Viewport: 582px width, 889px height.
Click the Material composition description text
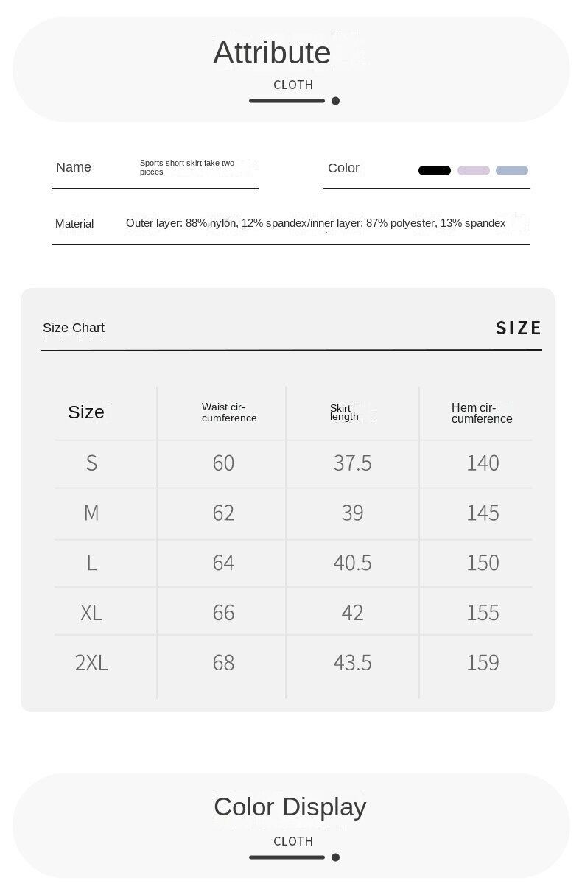[315, 223]
